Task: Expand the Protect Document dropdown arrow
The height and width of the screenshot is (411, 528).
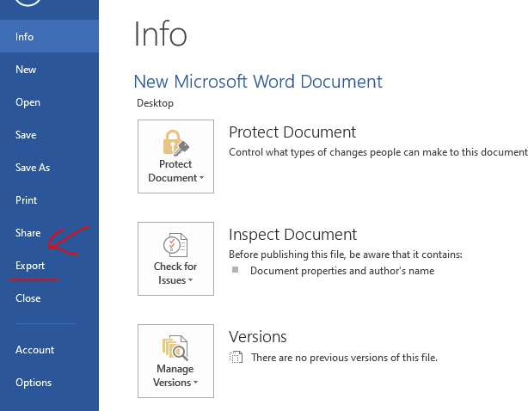Action: tap(202, 178)
